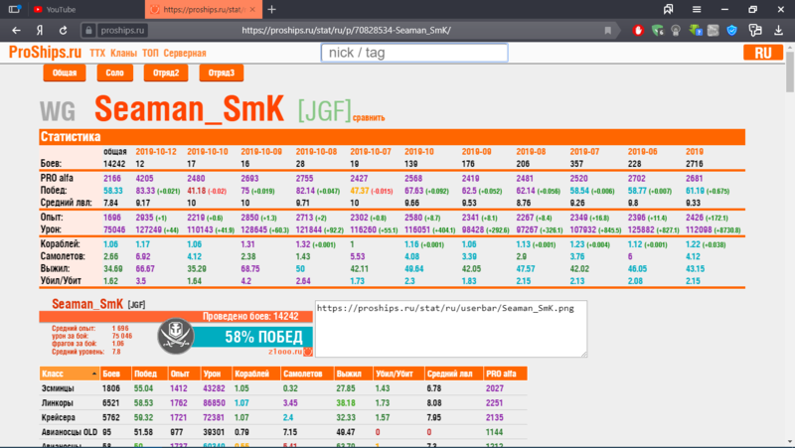
Task: Open the ТТХ menu item
Action: [97, 54]
